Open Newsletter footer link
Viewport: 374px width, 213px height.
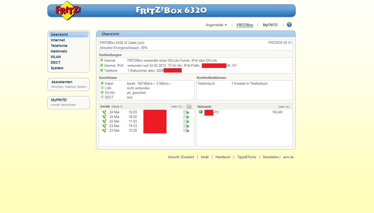click(x=271, y=157)
